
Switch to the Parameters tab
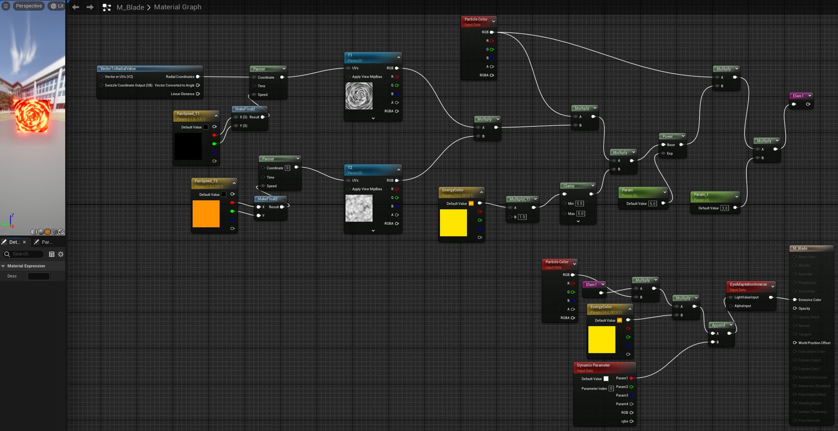click(46, 242)
